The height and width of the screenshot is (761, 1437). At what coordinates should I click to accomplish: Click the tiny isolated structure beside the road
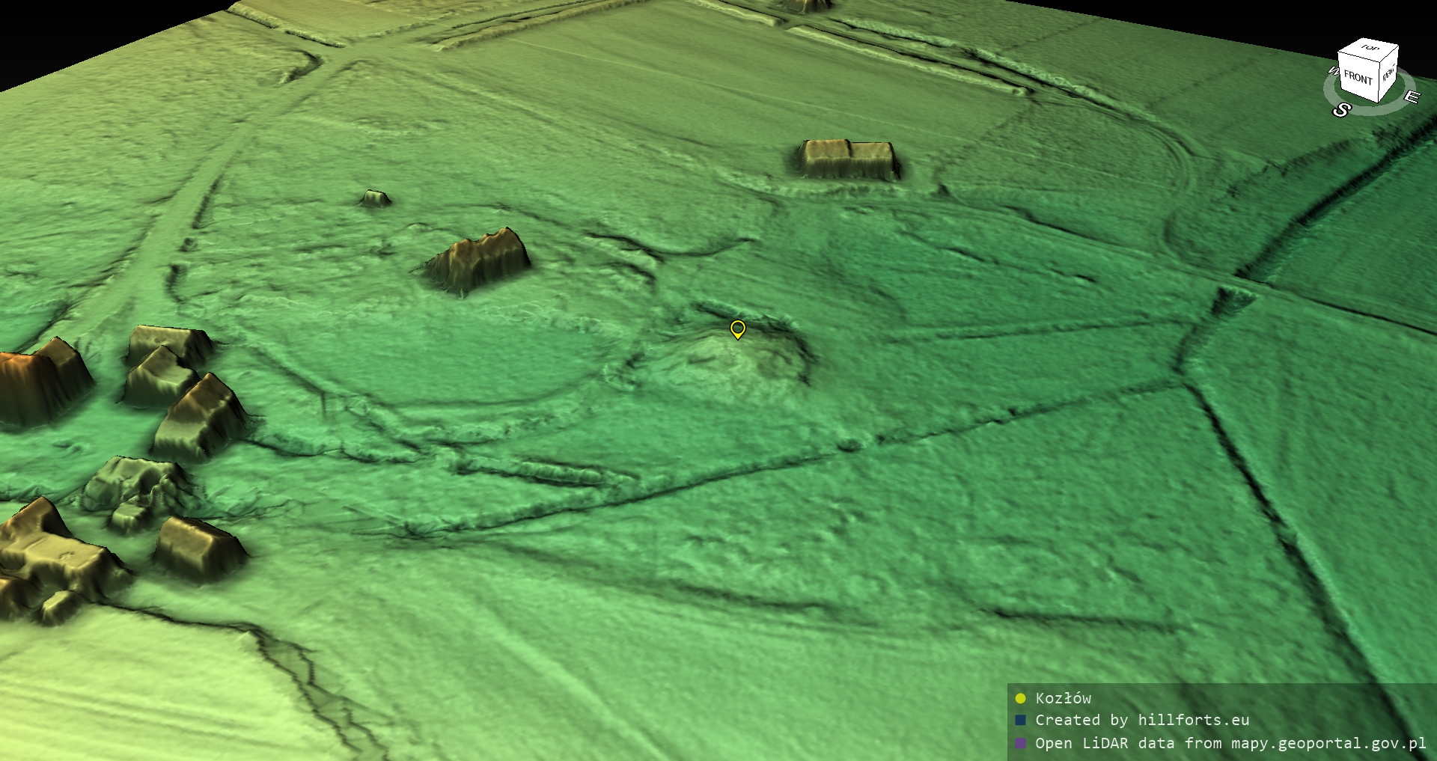375,198
